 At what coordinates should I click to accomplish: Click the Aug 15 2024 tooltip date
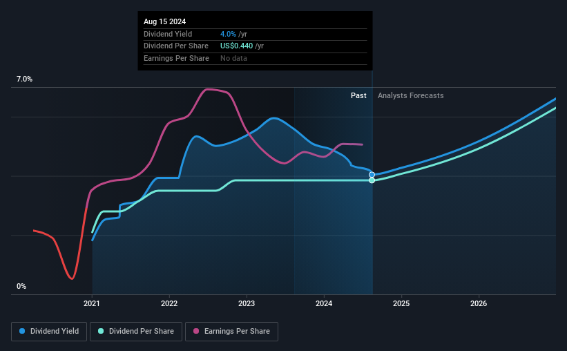(164, 21)
